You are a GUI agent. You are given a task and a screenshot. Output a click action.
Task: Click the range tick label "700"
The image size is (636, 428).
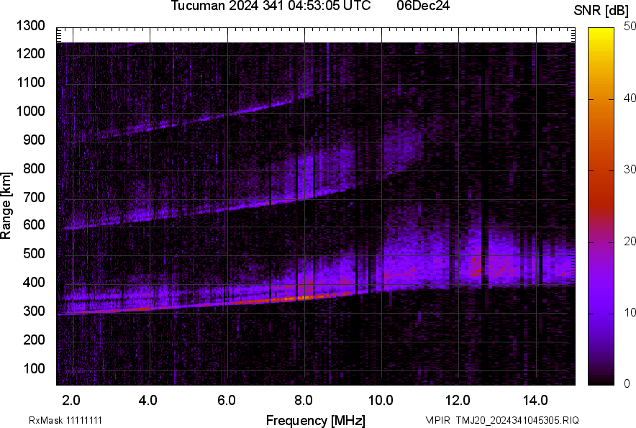point(34,197)
